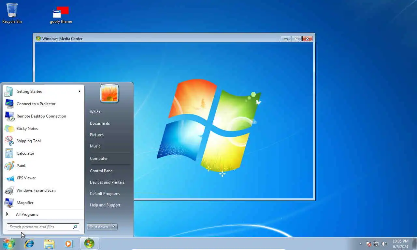
Task: Click the Shut down button
Action: pyautogui.click(x=99, y=227)
